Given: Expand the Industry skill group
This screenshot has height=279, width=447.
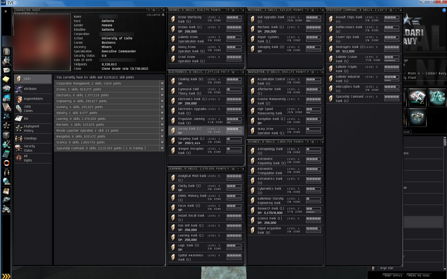Looking at the screenshot, I should [x=162, y=113].
